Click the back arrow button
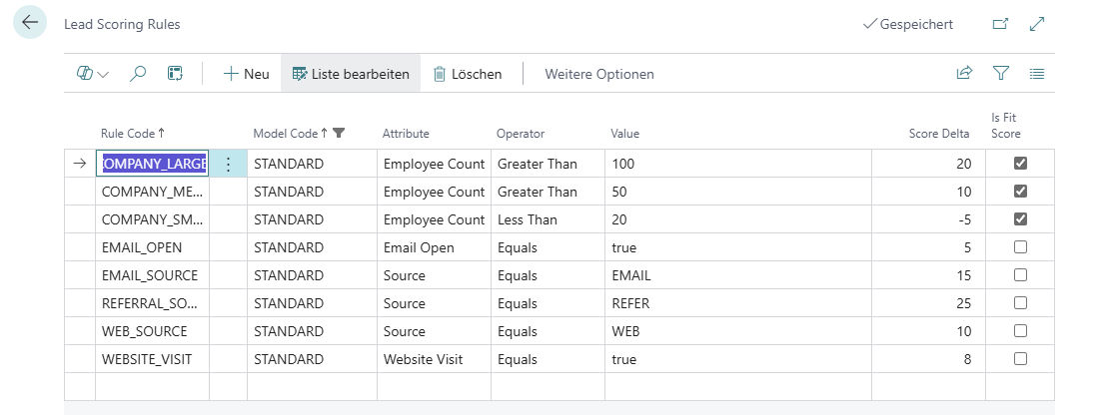This screenshot has height=415, width=1109. point(29,23)
